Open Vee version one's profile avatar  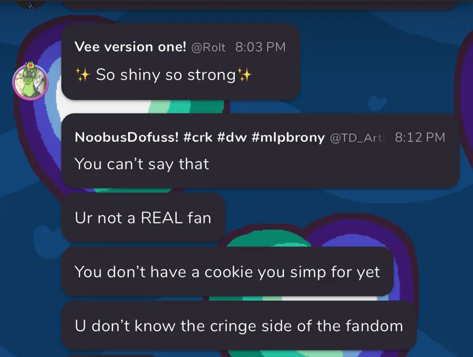click(30, 82)
